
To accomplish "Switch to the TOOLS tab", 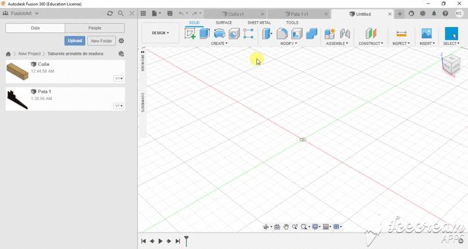I will point(292,22).
